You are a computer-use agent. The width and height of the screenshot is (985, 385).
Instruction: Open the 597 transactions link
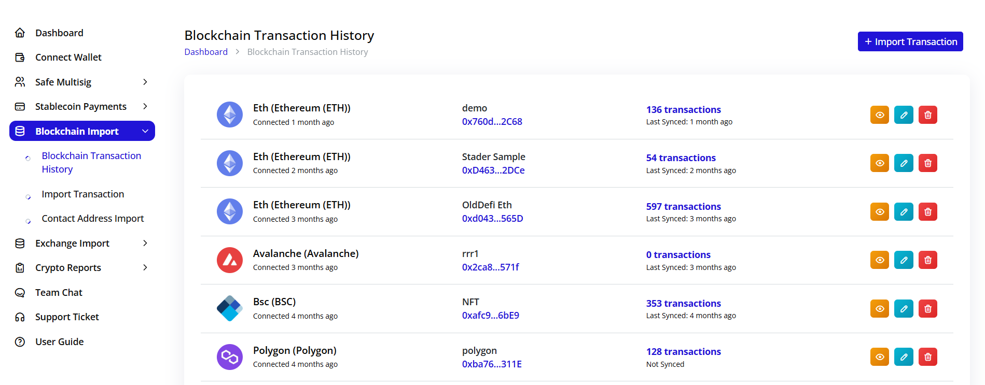pos(683,206)
